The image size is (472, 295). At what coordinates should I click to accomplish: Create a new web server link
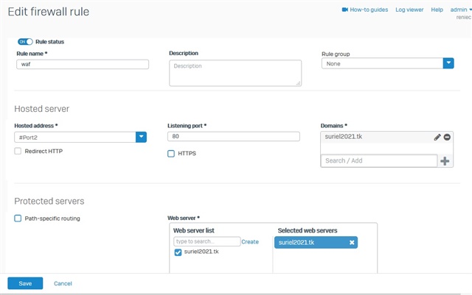click(x=250, y=242)
